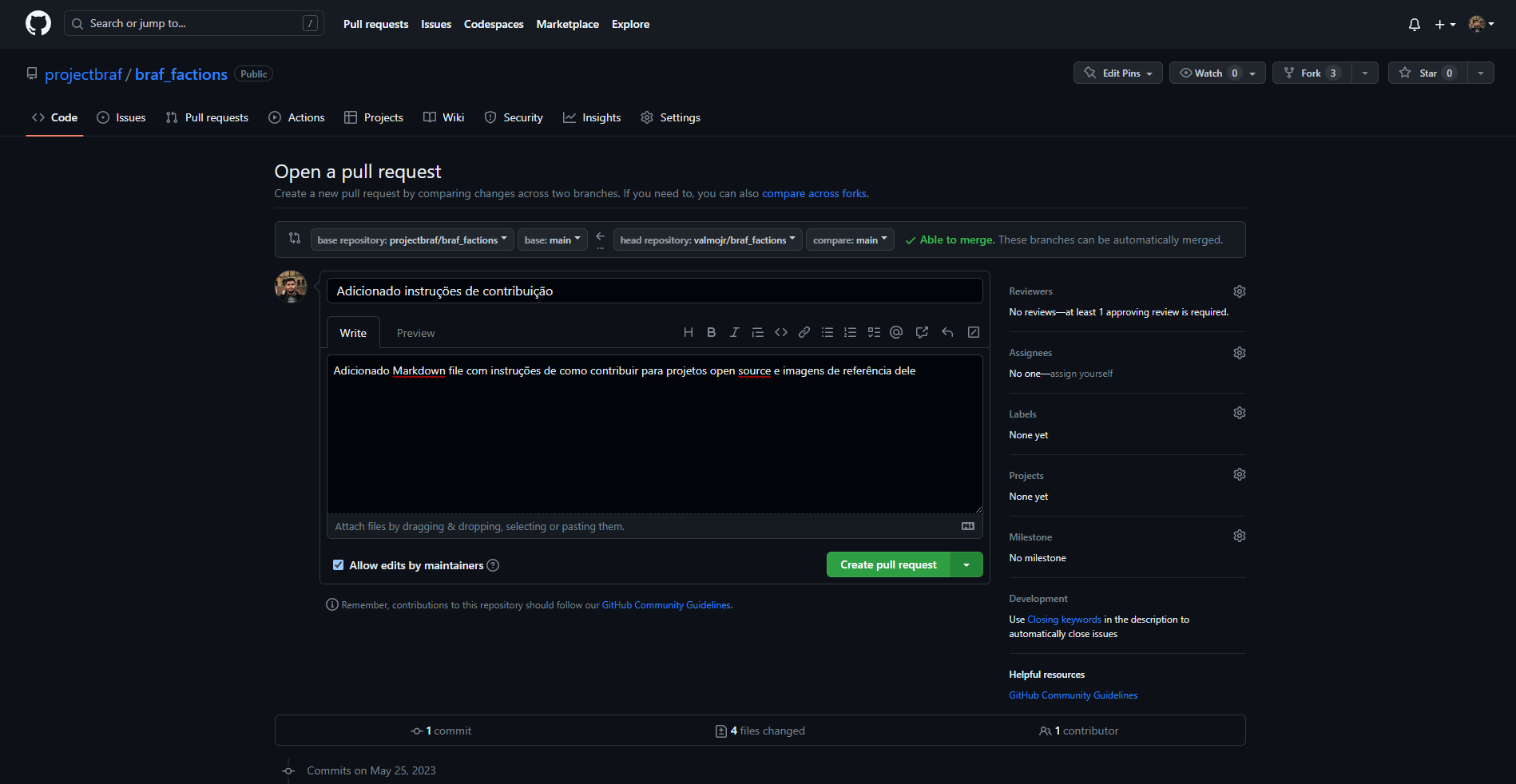
Task: Insert a heading with the H icon
Action: click(689, 333)
